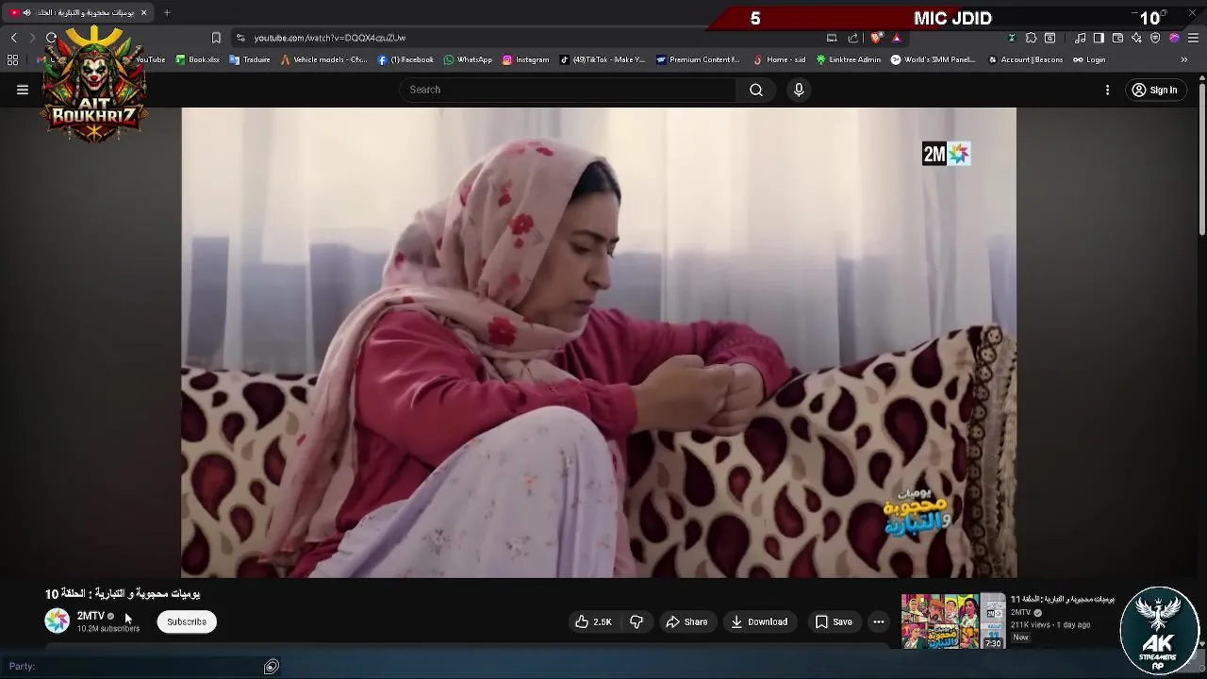The height and width of the screenshot is (679, 1207).
Task: Open the Home - said bookmark
Action: point(779,59)
